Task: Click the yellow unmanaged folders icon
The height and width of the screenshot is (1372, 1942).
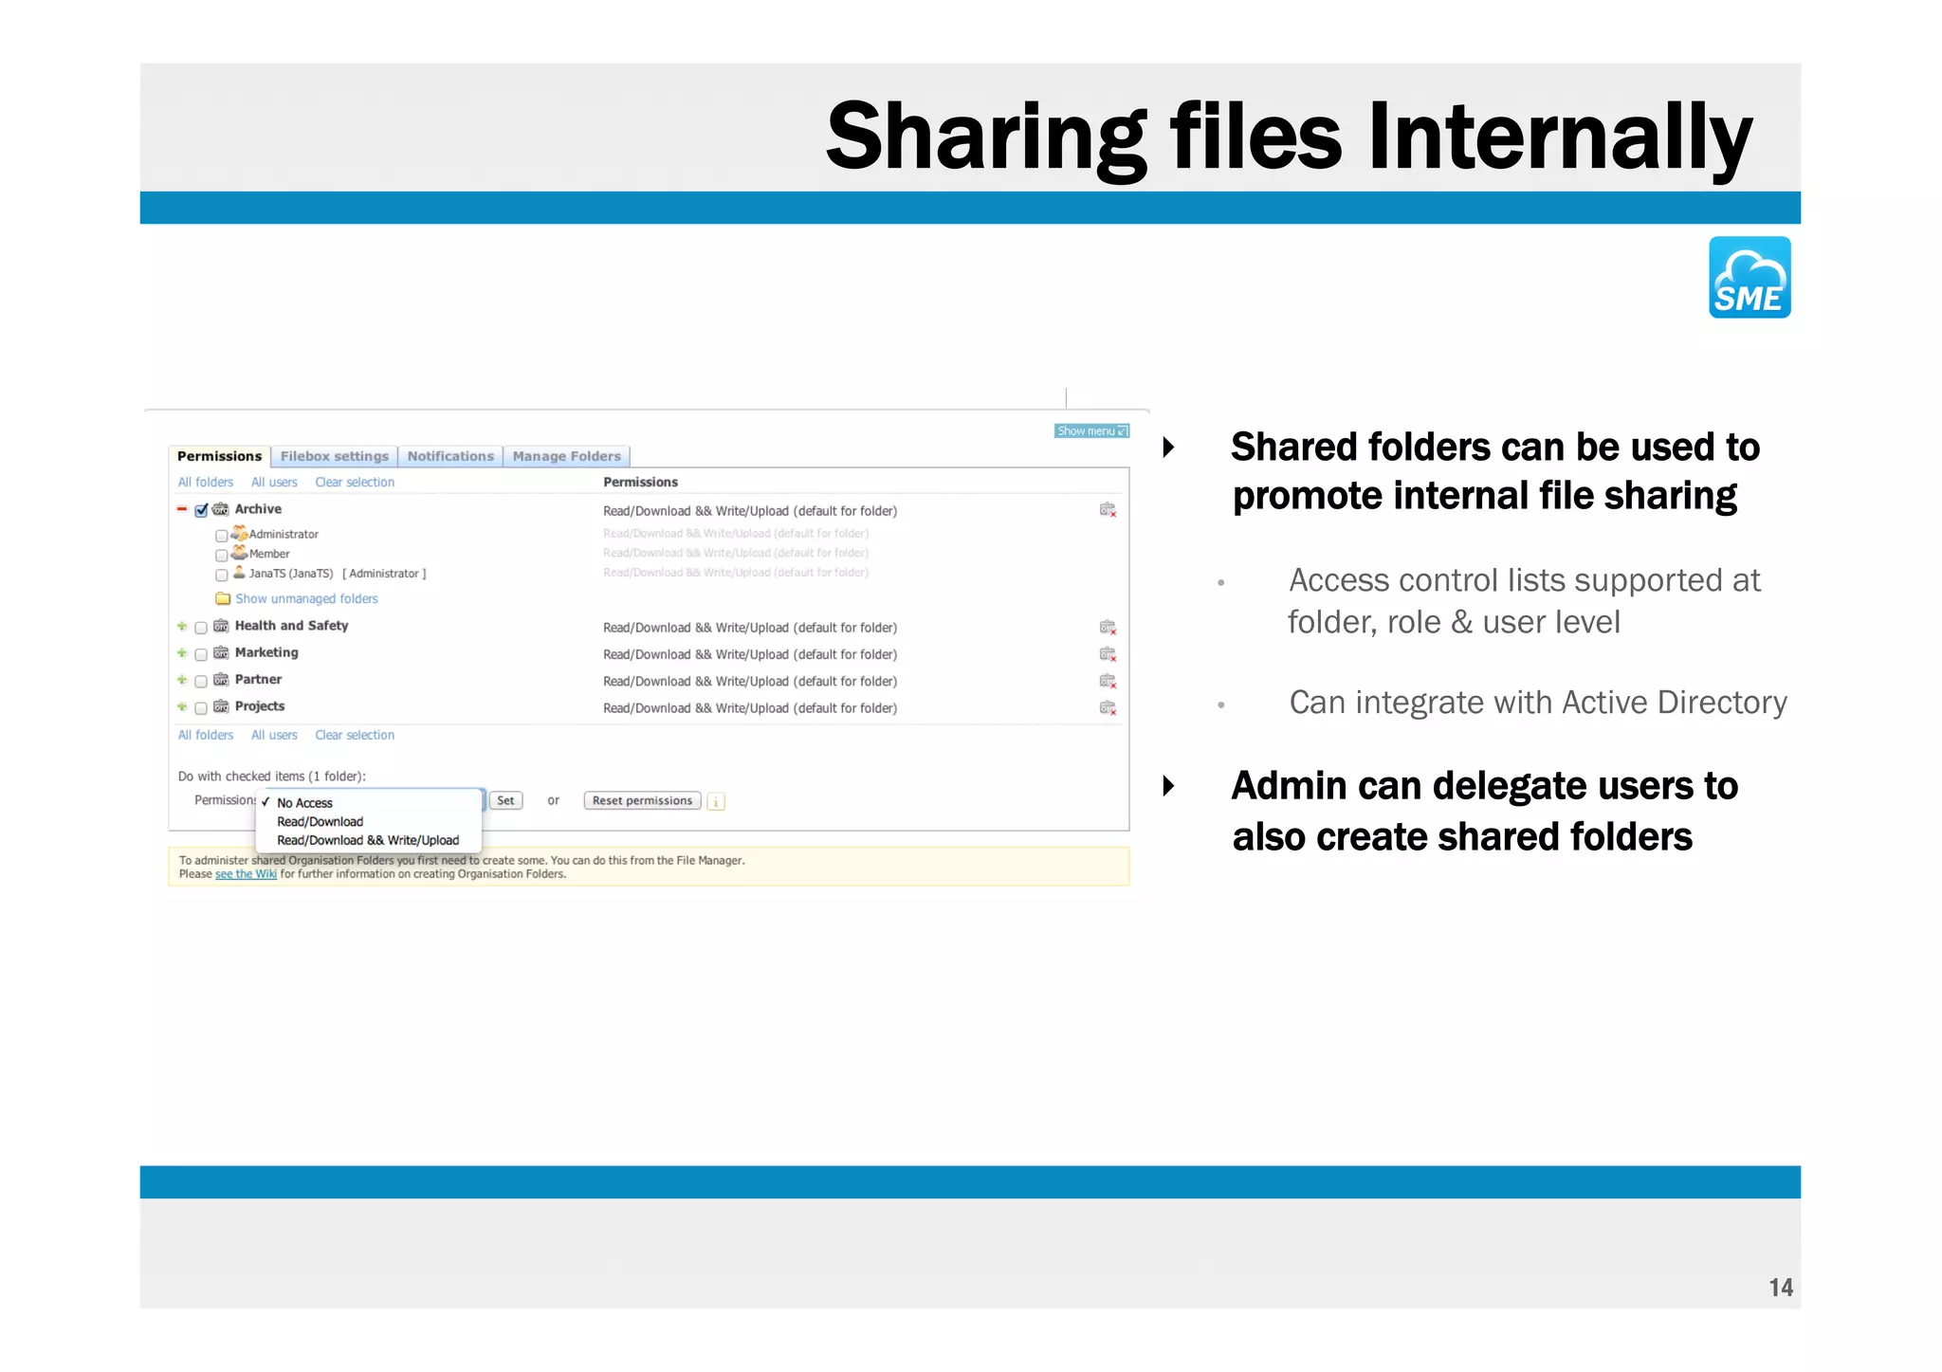Action: [223, 598]
